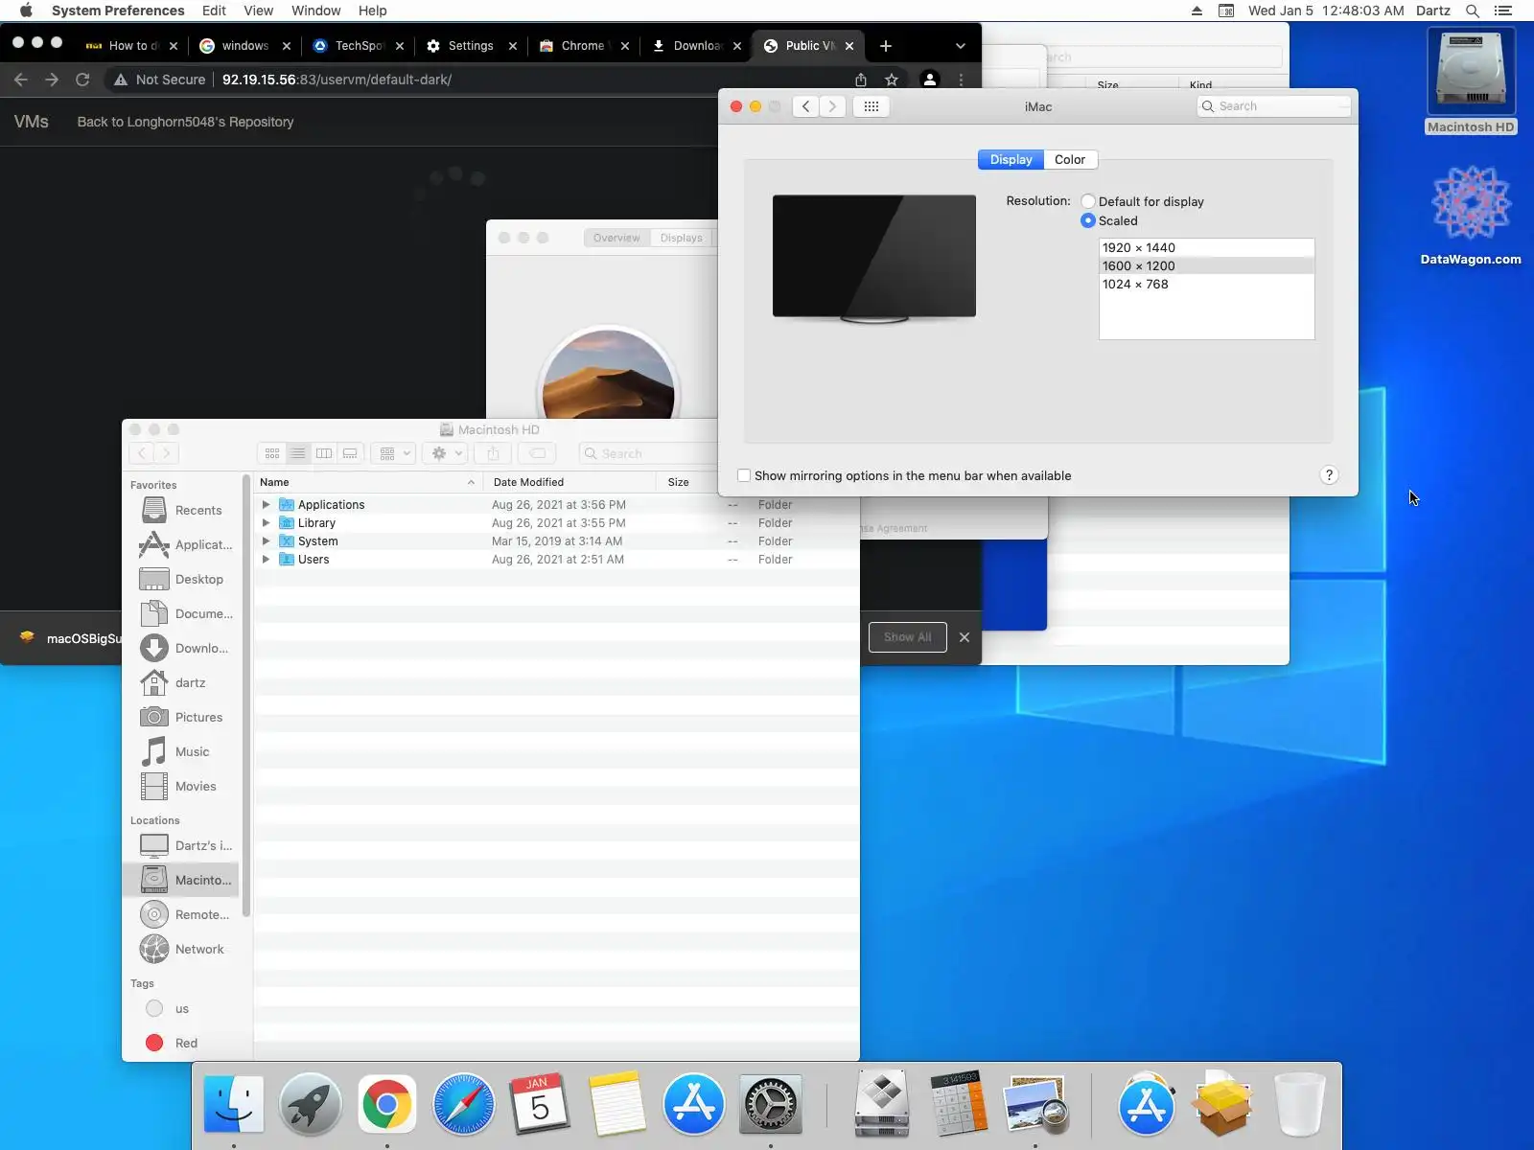Image resolution: width=1534 pixels, height=1150 pixels.
Task: Show all preferences grid button
Action: point(872,106)
